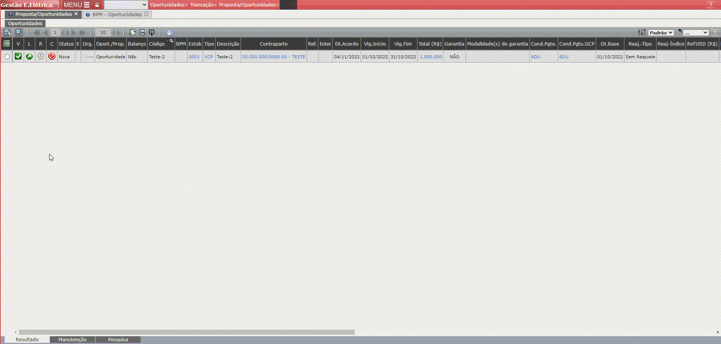This screenshot has height=344, width=721.
Task: Toggle the select-all checklist header icon
Action: tap(7, 44)
